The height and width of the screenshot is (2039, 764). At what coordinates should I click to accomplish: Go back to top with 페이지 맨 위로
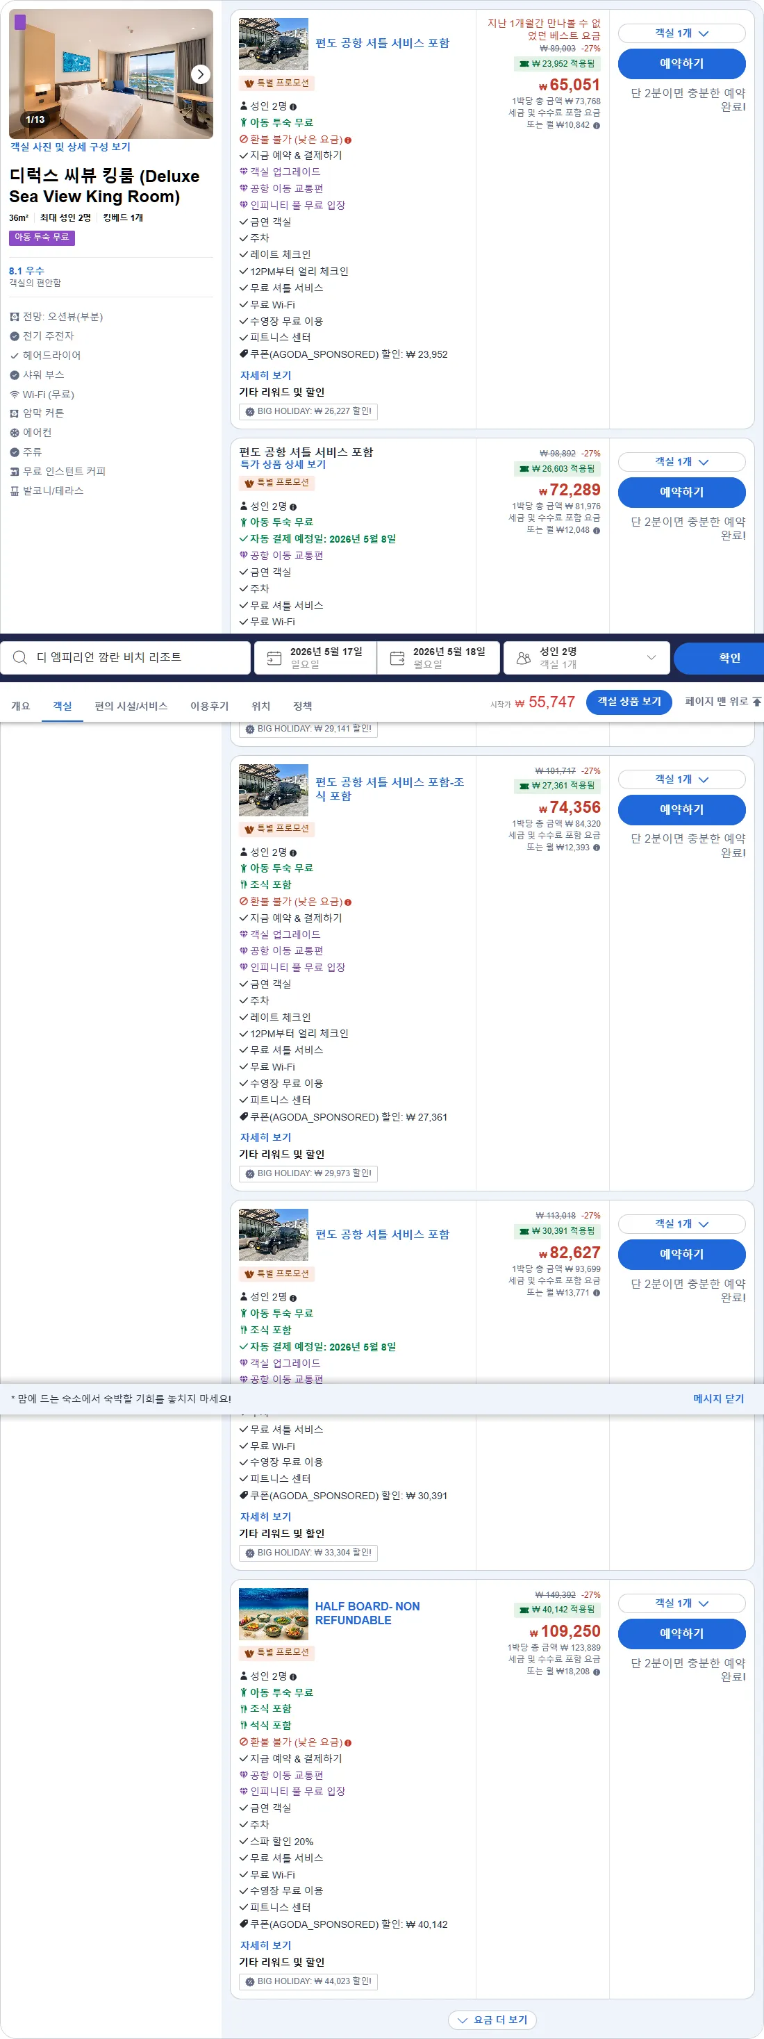tap(723, 702)
